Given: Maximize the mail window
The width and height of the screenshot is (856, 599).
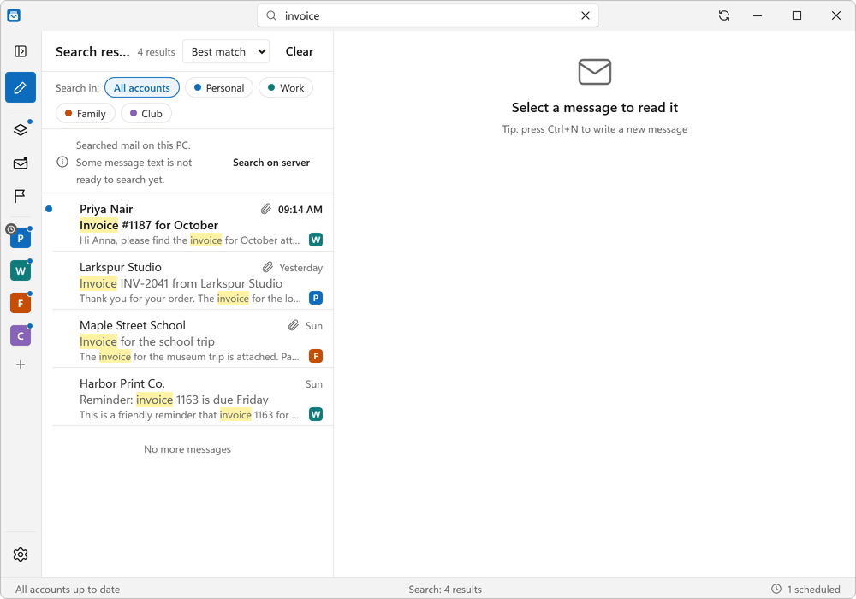Looking at the screenshot, I should pyautogui.click(x=796, y=15).
